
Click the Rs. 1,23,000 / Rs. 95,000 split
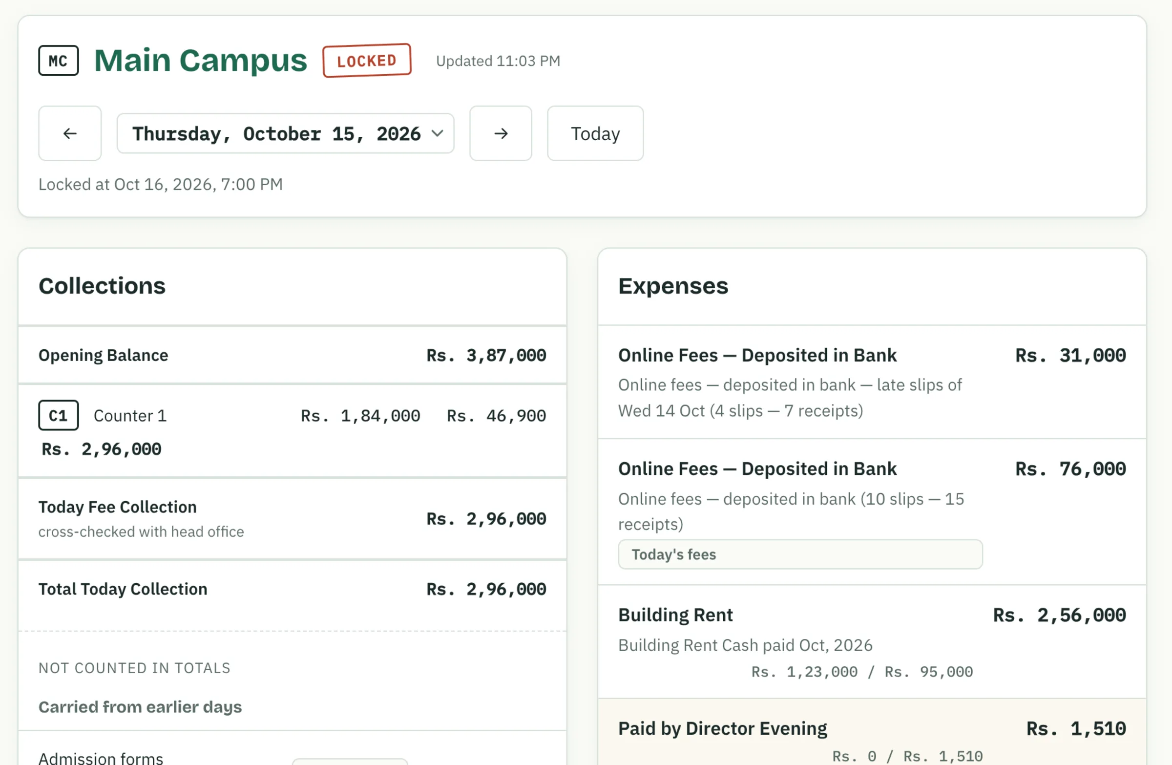862,672
